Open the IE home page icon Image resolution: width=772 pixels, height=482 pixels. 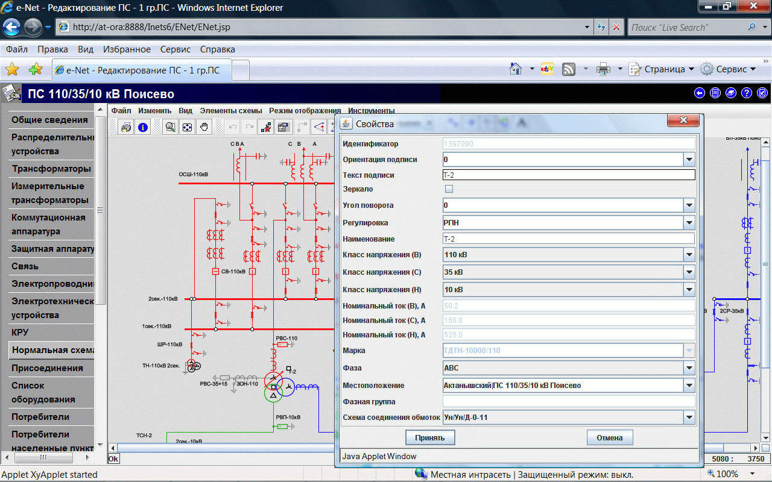click(x=516, y=69)
